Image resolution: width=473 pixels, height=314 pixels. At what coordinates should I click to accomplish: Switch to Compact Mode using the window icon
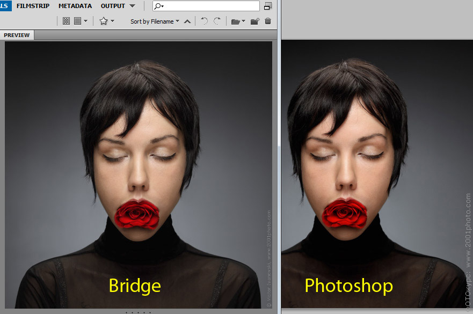pos(267,6)
